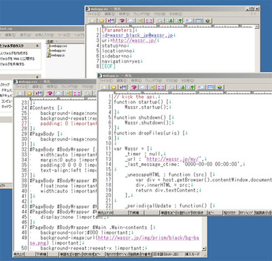Click Save disk icon in webapp.js window
The image size is (272, 261).
click(123, 88)
